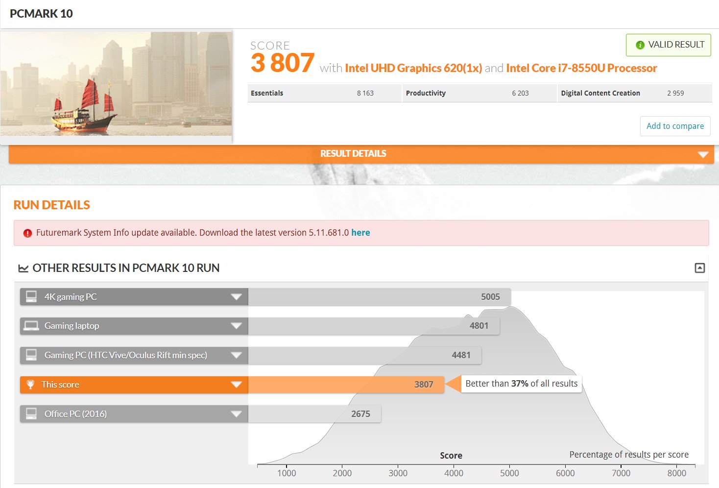Expand the 4K gaming PC dropdown arrow
The image size is (719, 488).
(x=236, y=297)
